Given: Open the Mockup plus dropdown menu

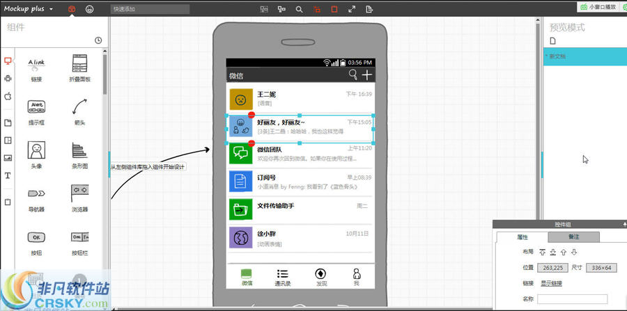Looking at the screenshot, I should click(28, 9).
